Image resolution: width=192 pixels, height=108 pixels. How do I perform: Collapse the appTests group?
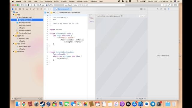[x=13, y=36]
